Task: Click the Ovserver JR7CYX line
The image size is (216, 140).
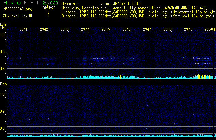Action: pos(101,3)
